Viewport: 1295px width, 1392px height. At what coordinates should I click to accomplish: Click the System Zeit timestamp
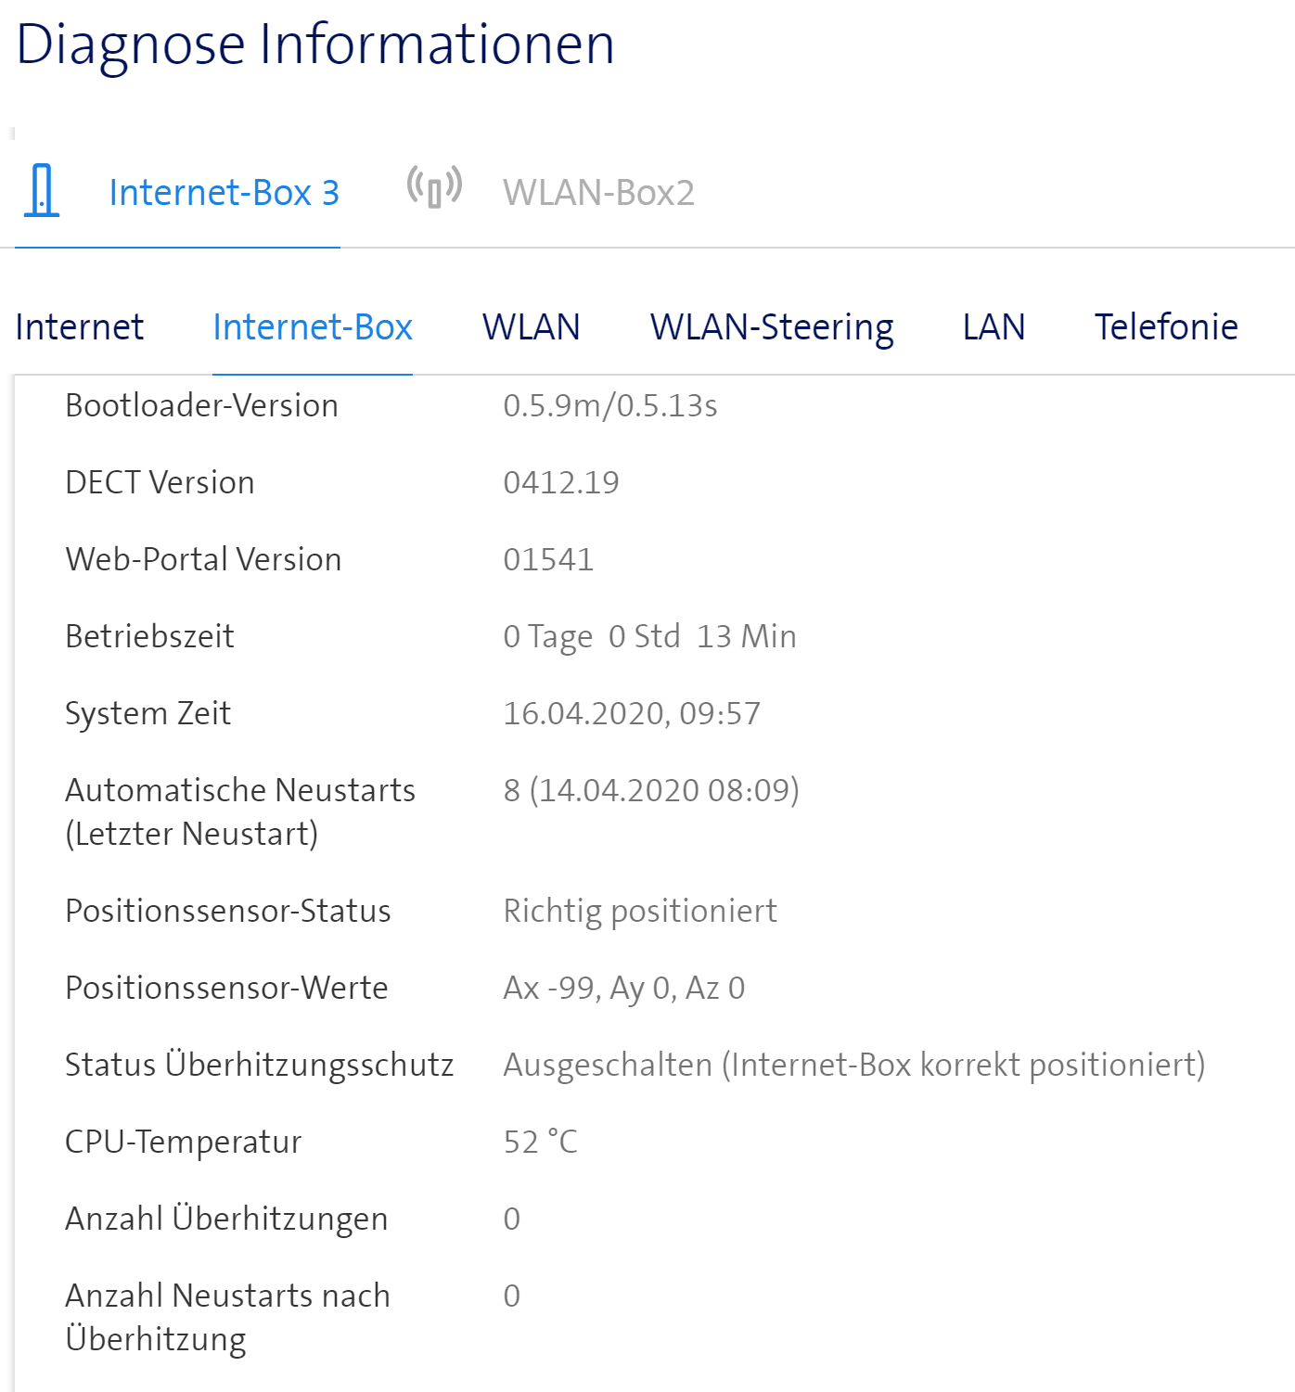(x=632, y=713)
